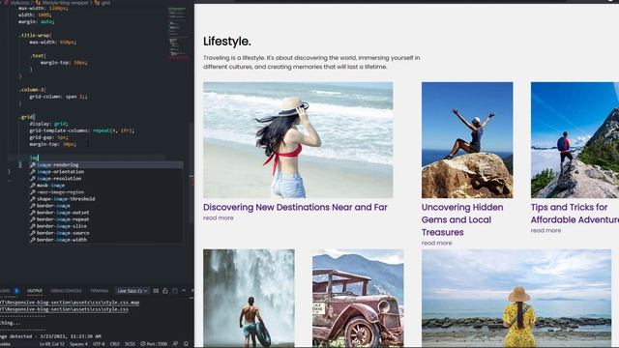Screen dimensions: 619x348
Task: Open Discovering New Destinations Near and Far
Action: pyautogui.click(x=295, y=207)
